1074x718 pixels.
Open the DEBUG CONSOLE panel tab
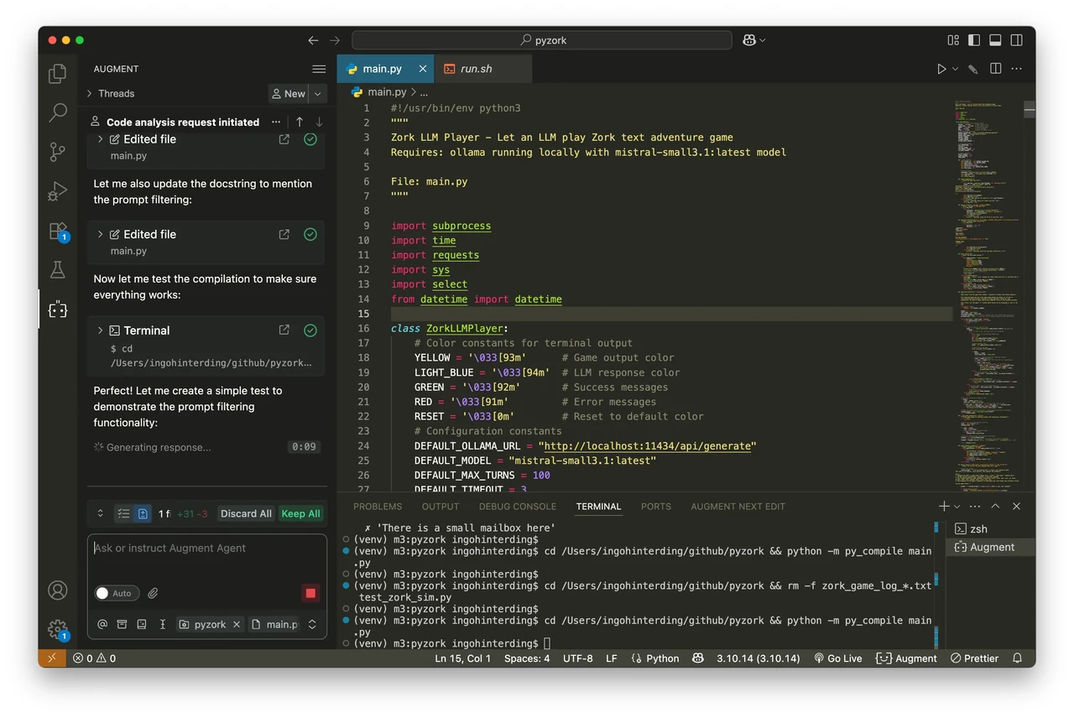click(x=518, y=507)
